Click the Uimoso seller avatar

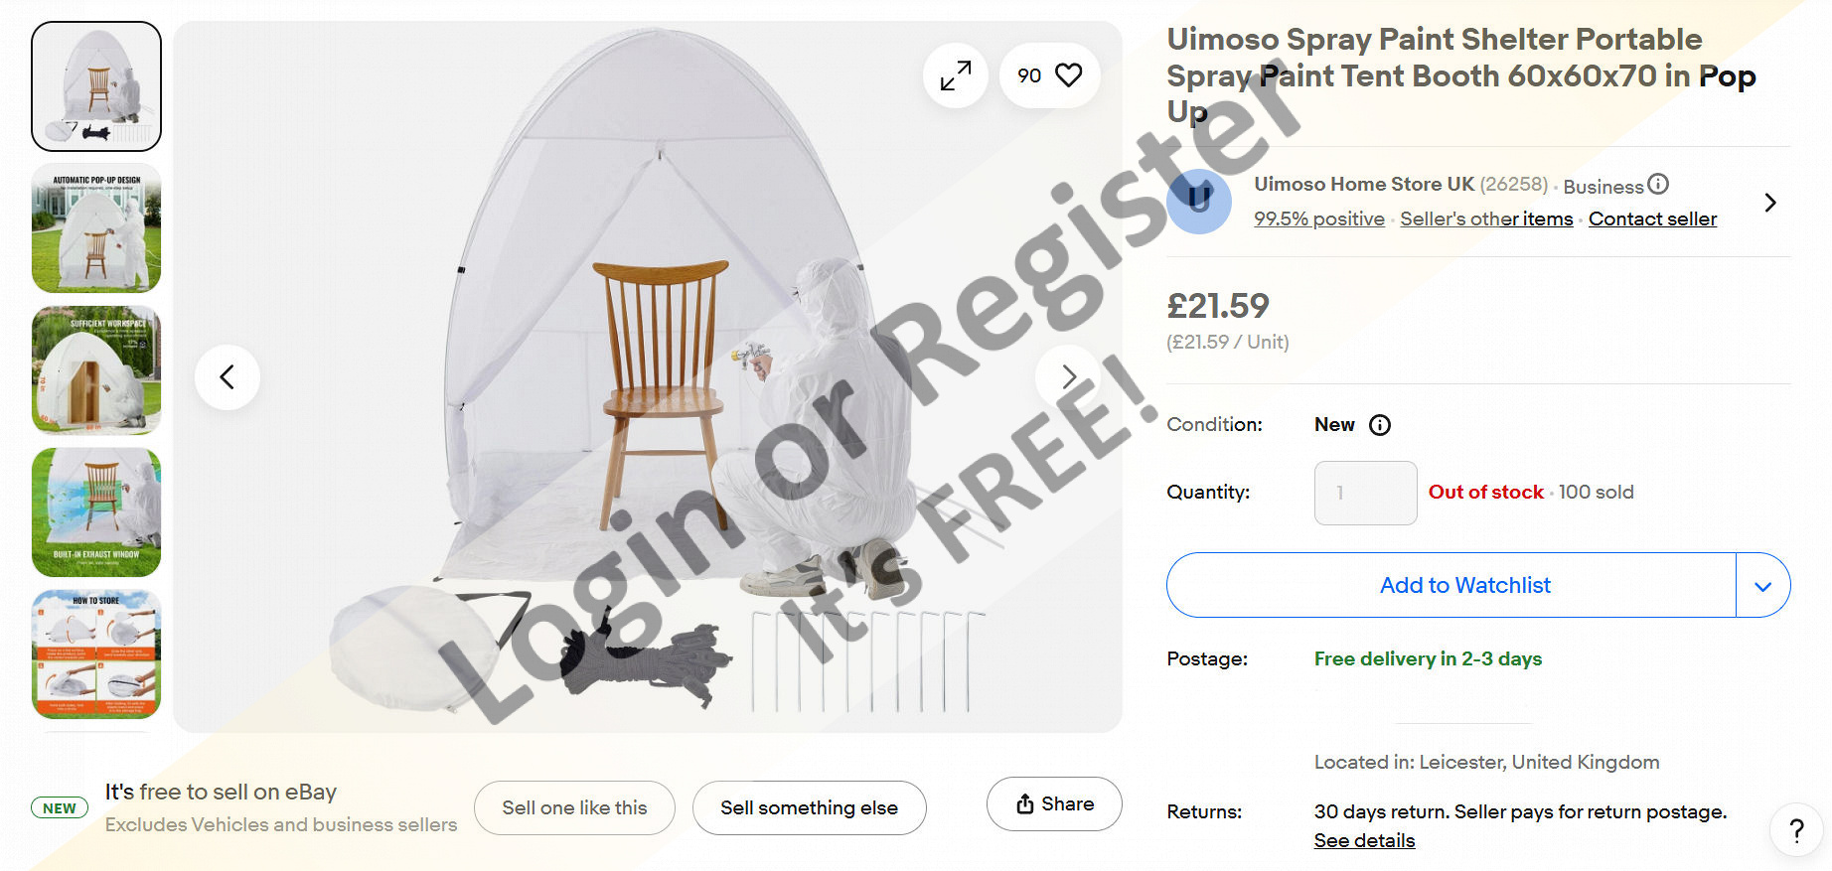[1199, 202]
